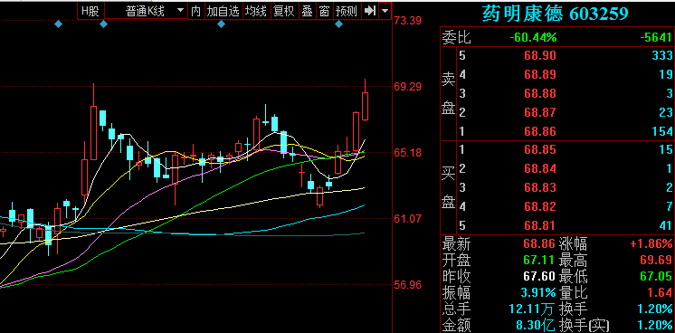This screenshot has height=333, width=675.
Task: Click the 开盘 value 67.11
Action: pyautogui.click(x=540, y=261)
